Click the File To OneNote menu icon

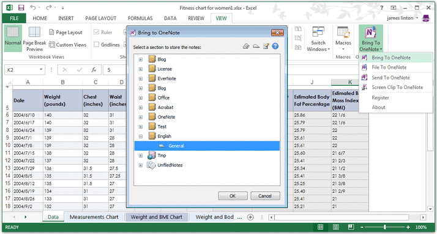364,67
